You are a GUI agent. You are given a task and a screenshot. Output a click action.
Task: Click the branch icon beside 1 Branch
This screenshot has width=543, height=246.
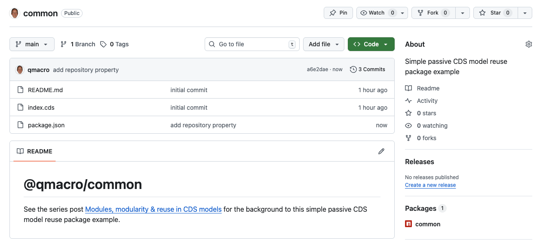pos(64,44)
